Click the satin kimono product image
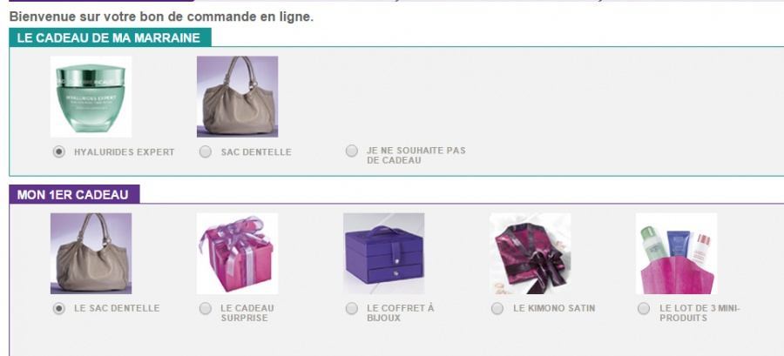The height and width of the screenshot is (356, 784). click(531, 253)
